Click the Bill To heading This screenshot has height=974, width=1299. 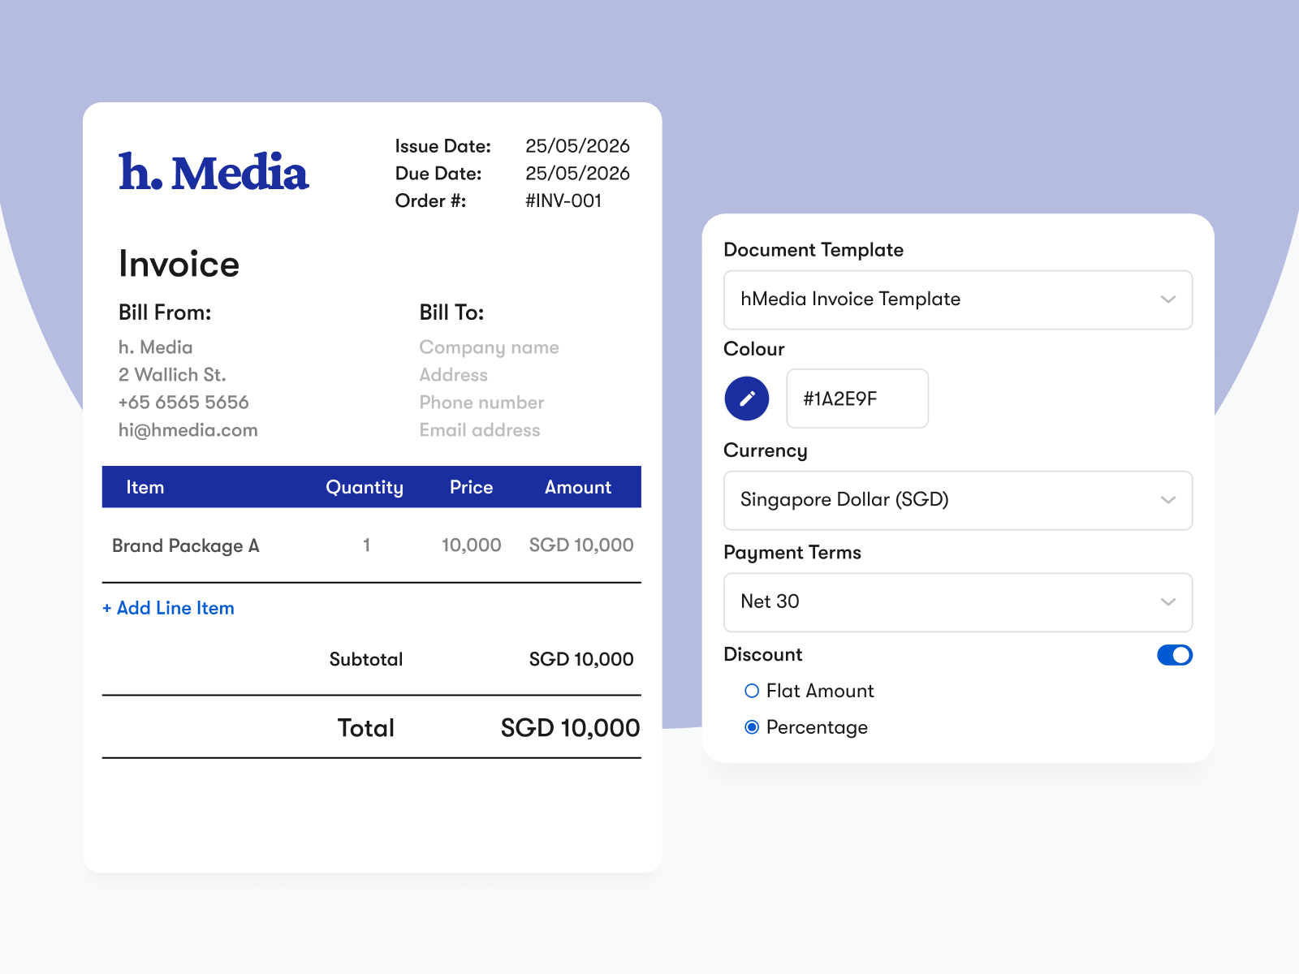point(451,312)
